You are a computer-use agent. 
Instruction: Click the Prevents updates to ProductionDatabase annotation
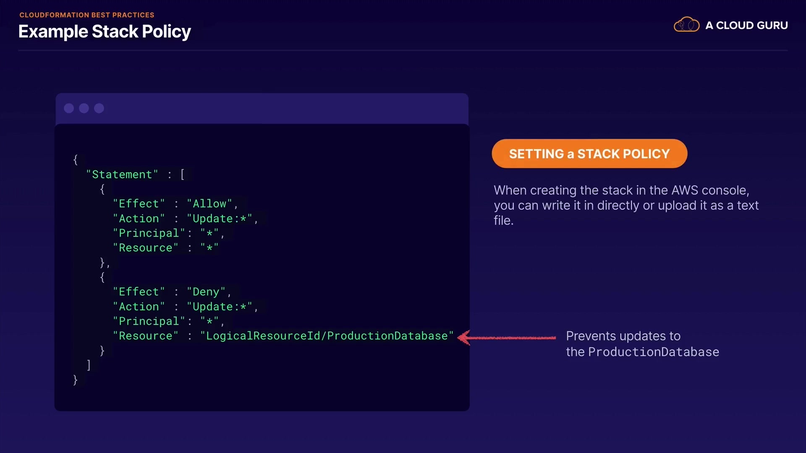642,344
